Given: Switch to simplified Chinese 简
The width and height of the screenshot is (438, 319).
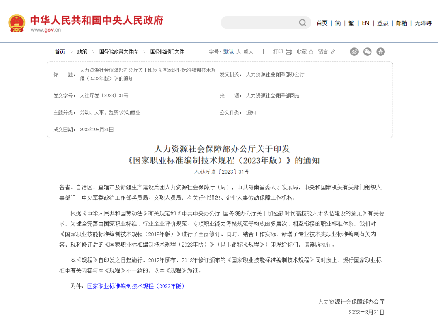Looking at the screenshot, I should pyautogui.click(x=338, y=23).
